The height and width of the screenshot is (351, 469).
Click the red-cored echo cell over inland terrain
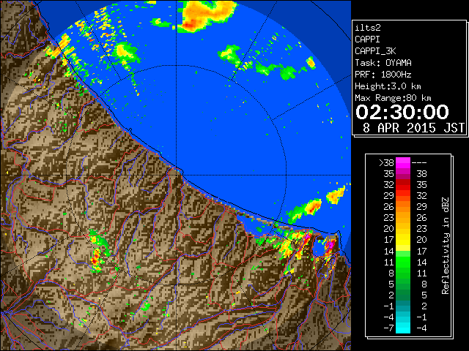[x=96, y=259]
